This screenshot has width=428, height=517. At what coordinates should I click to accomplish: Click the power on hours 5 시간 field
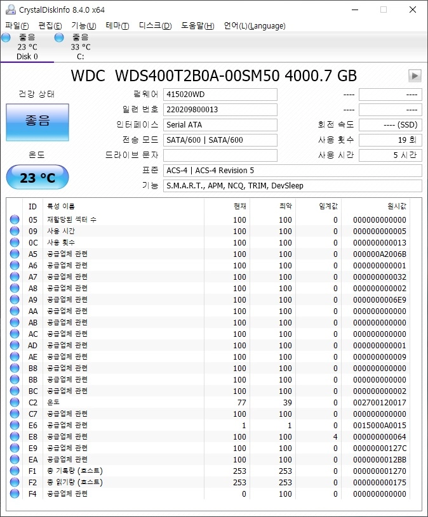(391, 155)
